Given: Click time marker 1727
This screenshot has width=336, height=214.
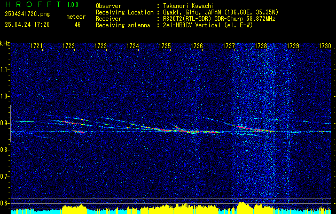Looking at the screenshot, I should (x=229, y=45).
